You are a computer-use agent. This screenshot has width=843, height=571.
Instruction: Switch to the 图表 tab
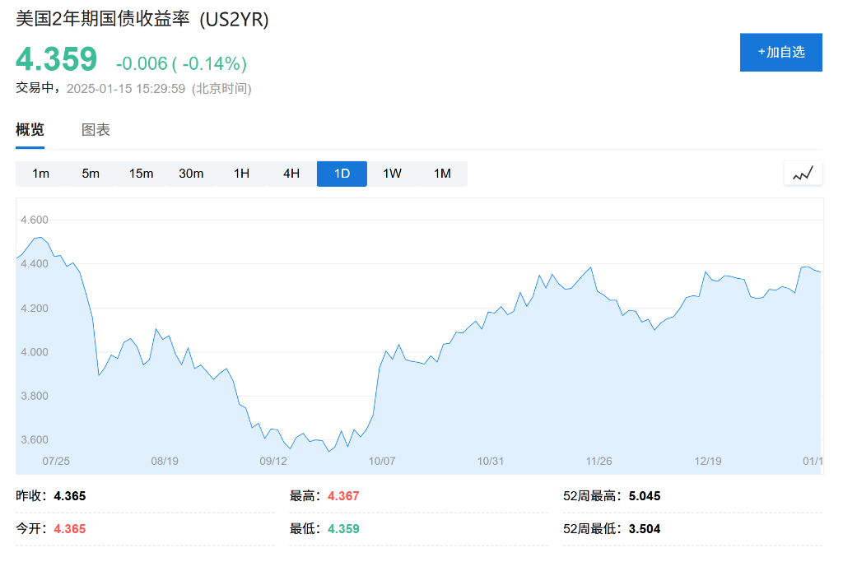pos(96,130)
